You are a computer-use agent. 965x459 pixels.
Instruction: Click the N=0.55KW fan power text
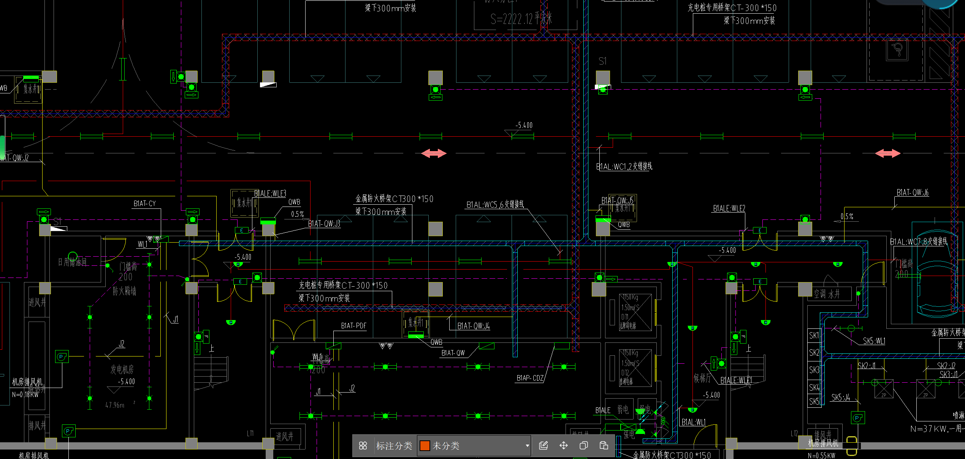click(821, 455)
